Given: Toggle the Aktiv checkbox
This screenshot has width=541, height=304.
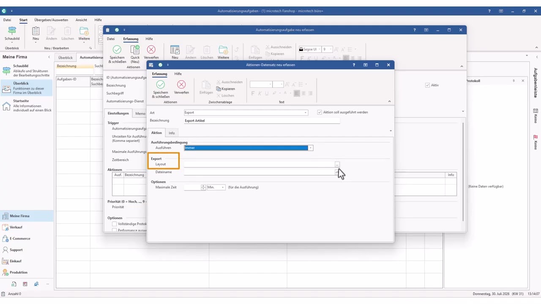Looking at the screenshot, I should click(x=427, y=85).
